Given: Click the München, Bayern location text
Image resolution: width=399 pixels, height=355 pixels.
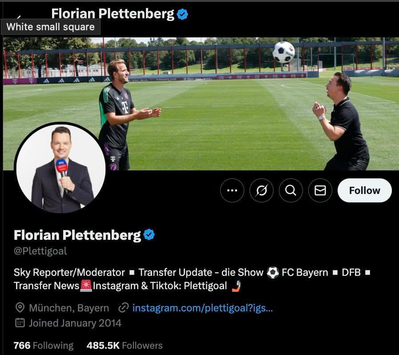Looking at the screenshot, I should [x=69, y=308].
